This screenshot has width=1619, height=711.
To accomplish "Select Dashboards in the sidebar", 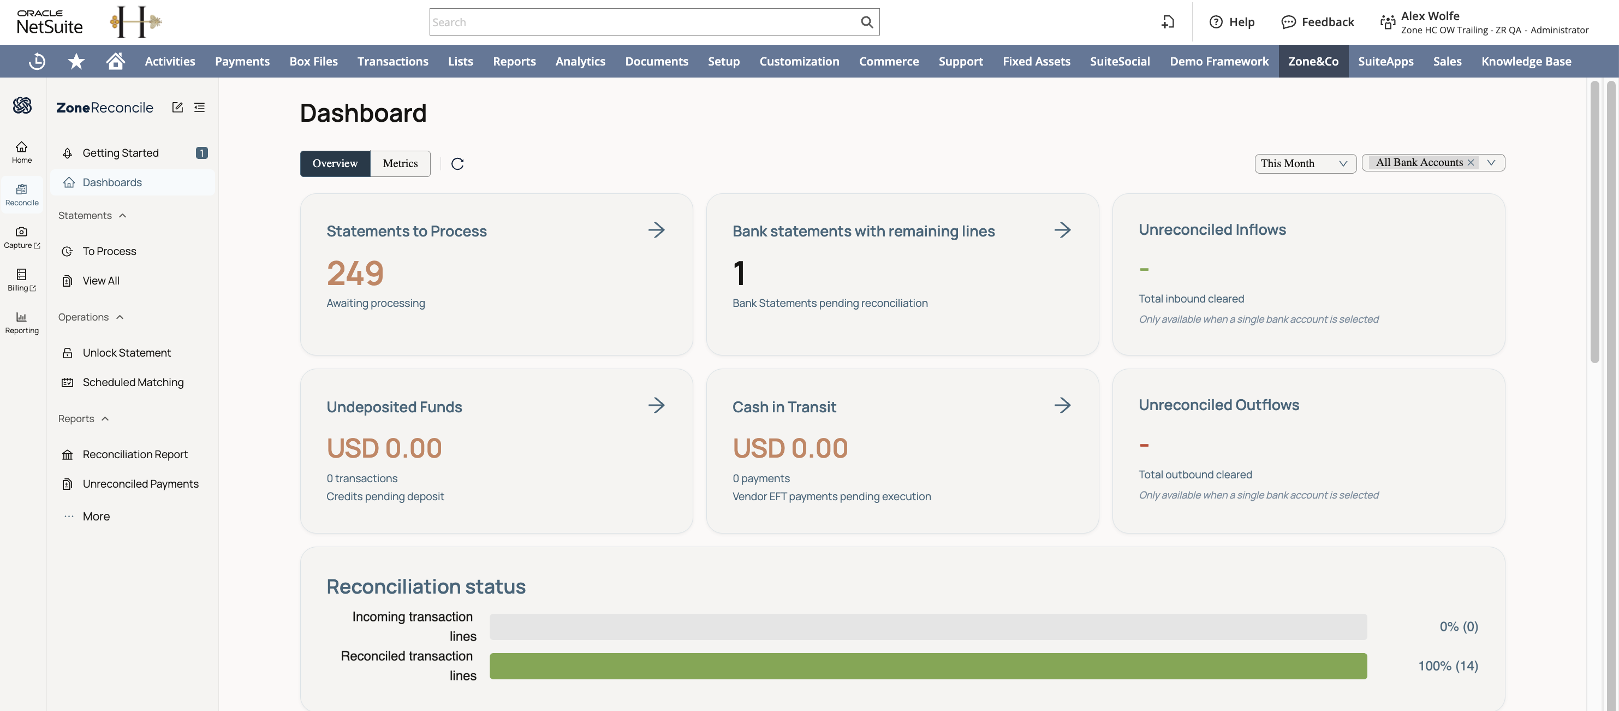I will 133,182.
